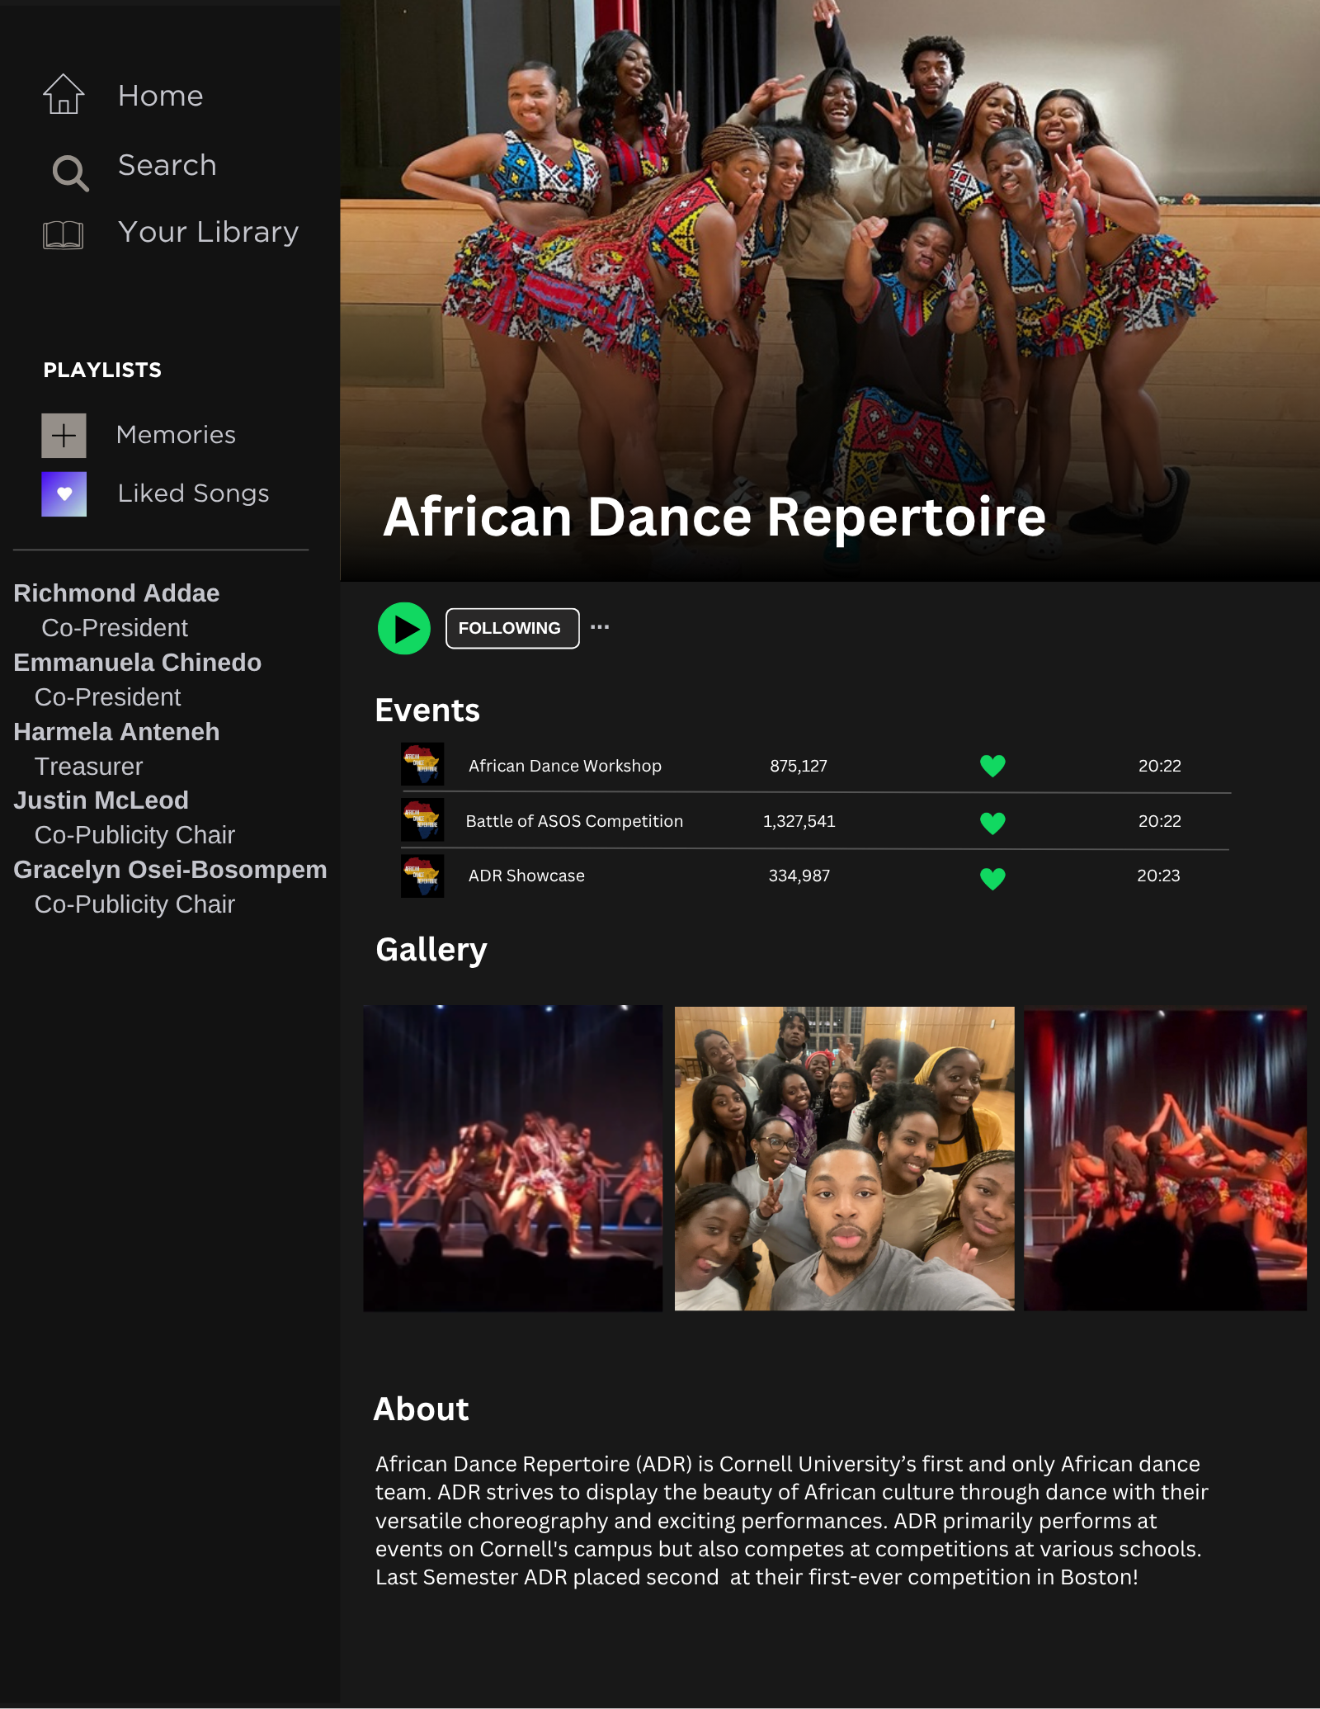Image resolution: width=1320 pixels, height=1709 pixels.
Task: Open Your Library in the sidebar
Action: [x=209, y=232]
